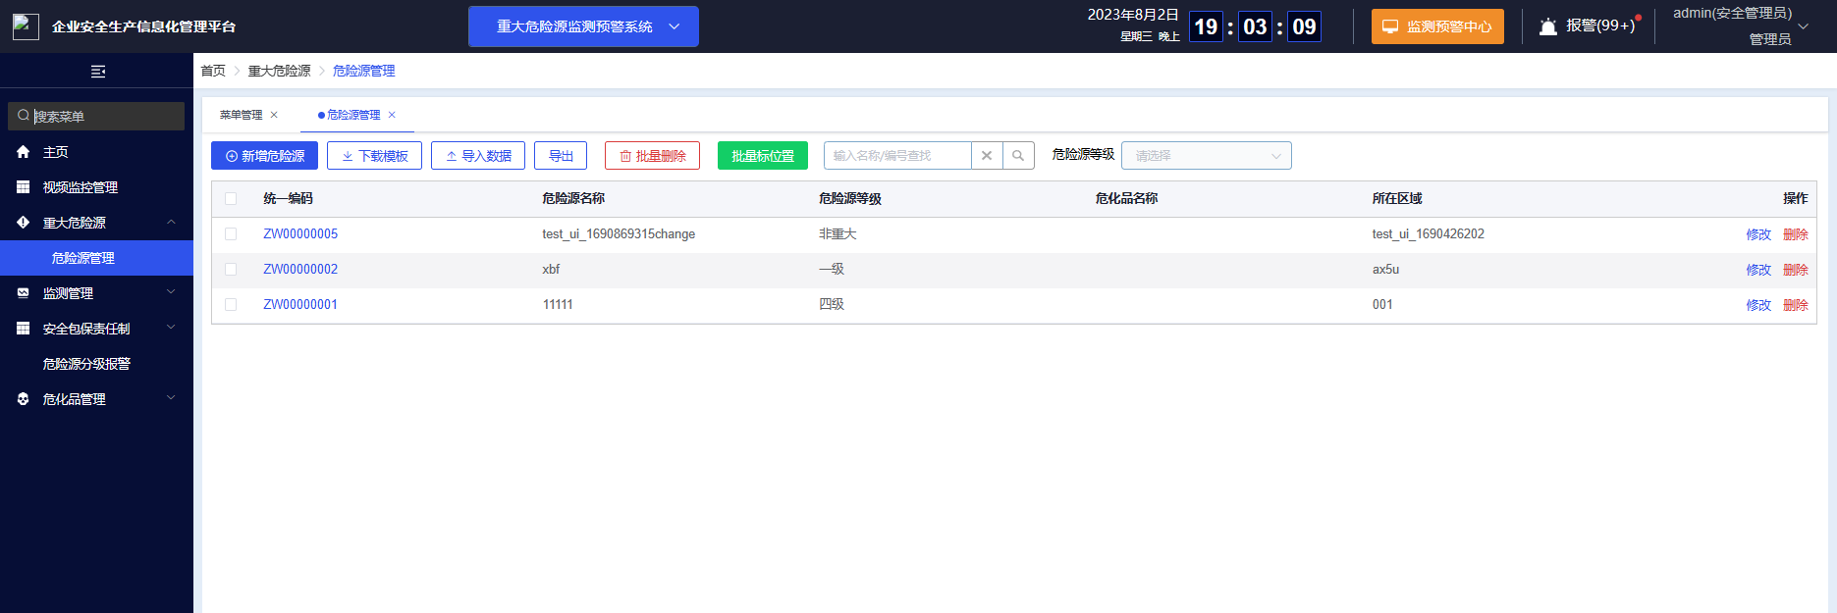Viewport: 1837px width, 613px height.
Task: Open 危险源分级报警 in the sidebar
Action: coord(96,364)
